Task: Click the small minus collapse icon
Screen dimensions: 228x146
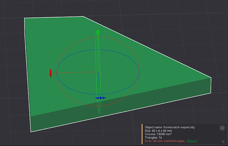Action: tap(223, 141)
